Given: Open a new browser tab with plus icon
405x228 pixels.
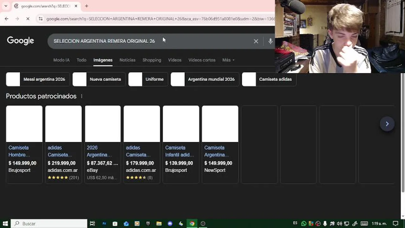Looking at the screenshot, I should point(87,6).
